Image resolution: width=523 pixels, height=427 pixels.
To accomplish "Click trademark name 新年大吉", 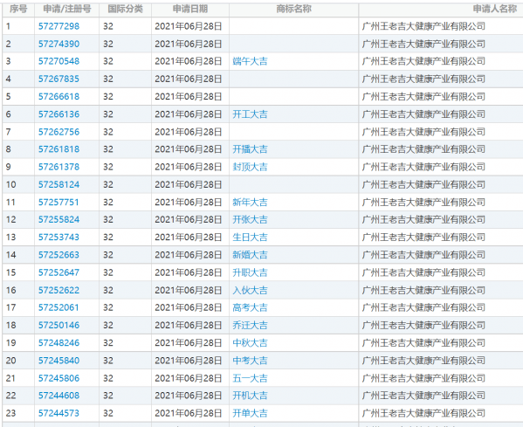I will pyautogui.click(x=250, y=203).
